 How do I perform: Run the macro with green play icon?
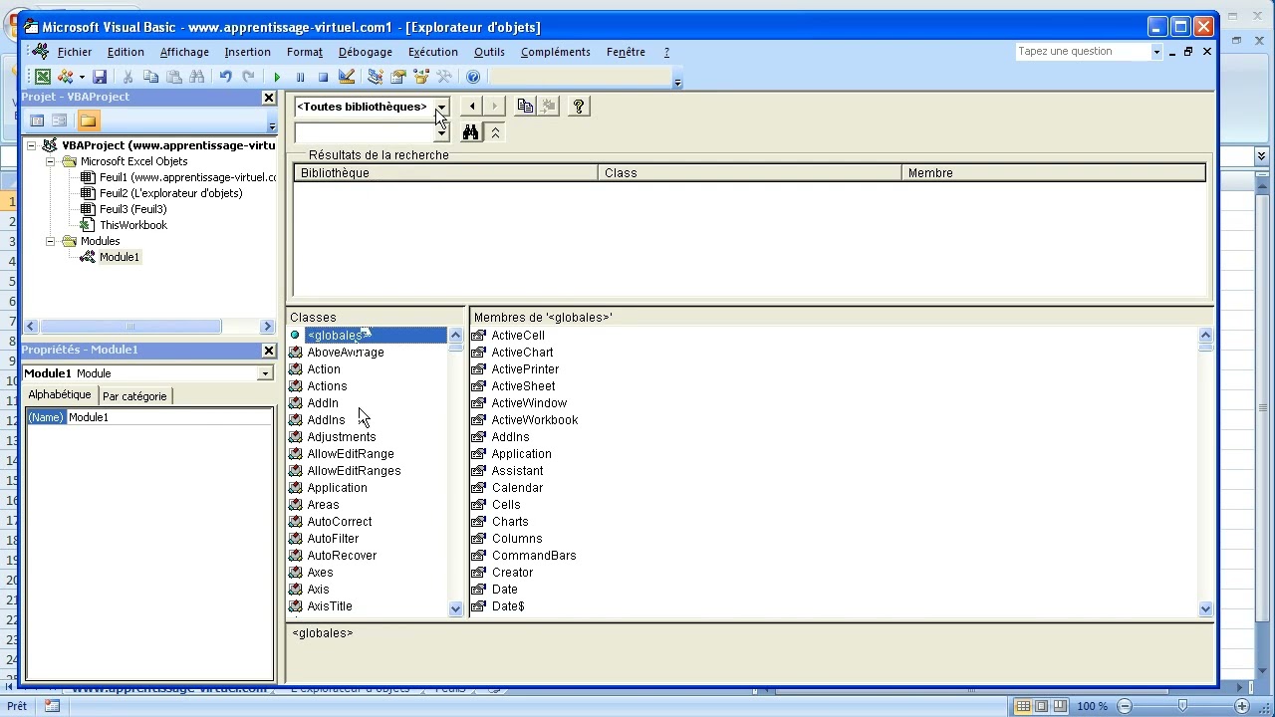[x=277, y=77]
